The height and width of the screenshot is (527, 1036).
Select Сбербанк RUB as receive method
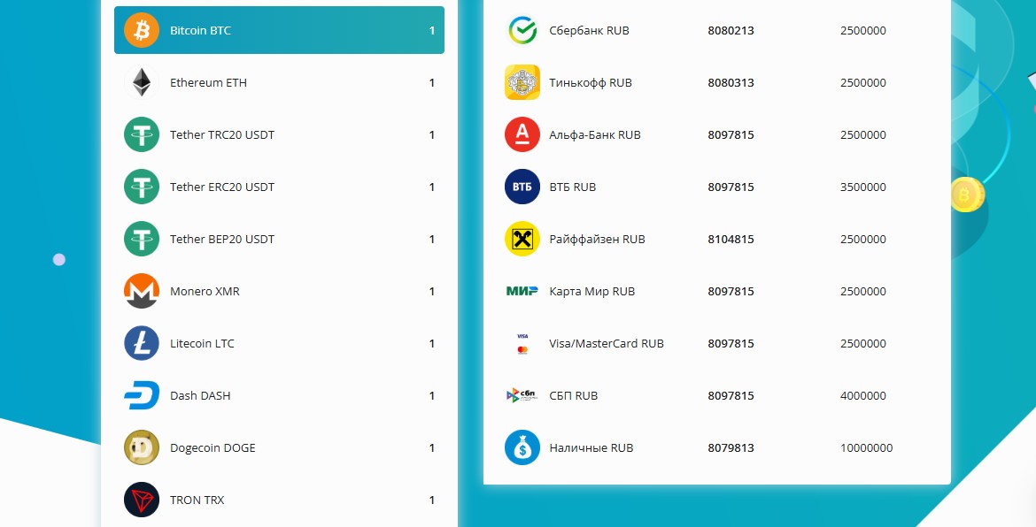pyautogui.click(x=589, y=30)
